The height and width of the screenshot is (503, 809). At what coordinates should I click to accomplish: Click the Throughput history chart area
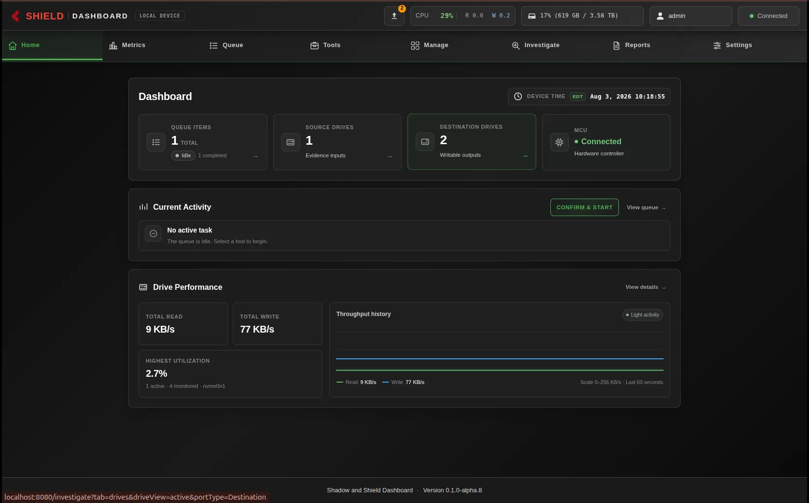tap(499, 352)
